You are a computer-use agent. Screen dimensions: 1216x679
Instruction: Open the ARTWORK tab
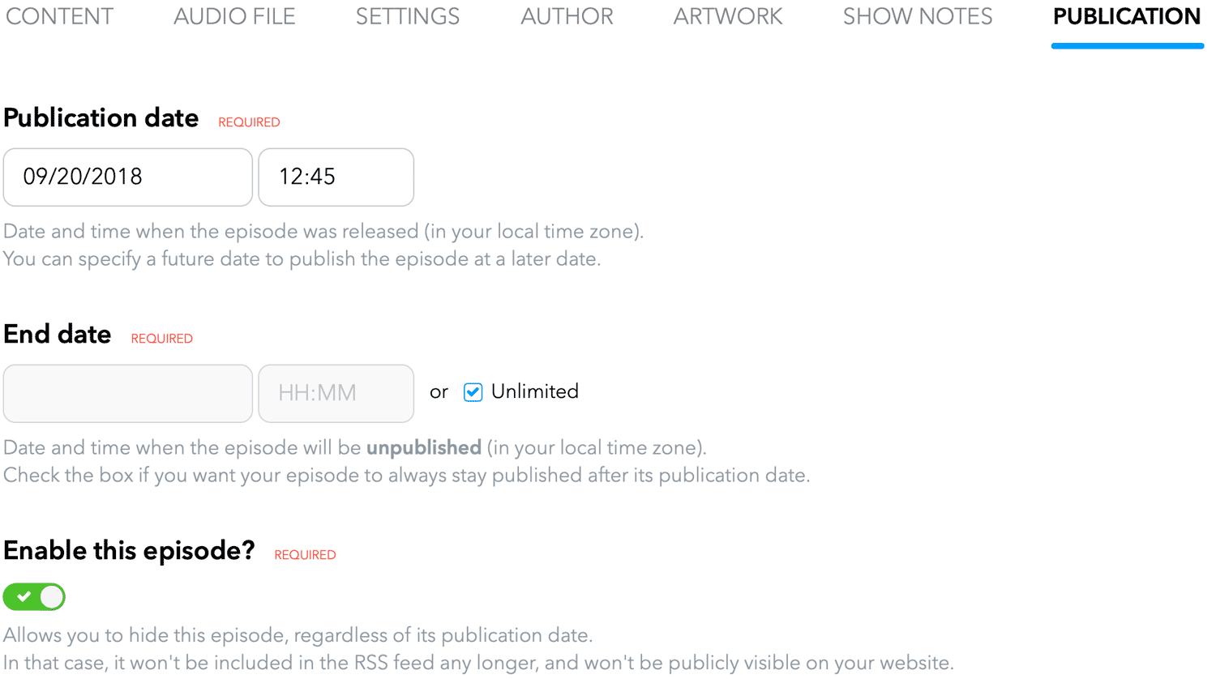click(728, 16)
